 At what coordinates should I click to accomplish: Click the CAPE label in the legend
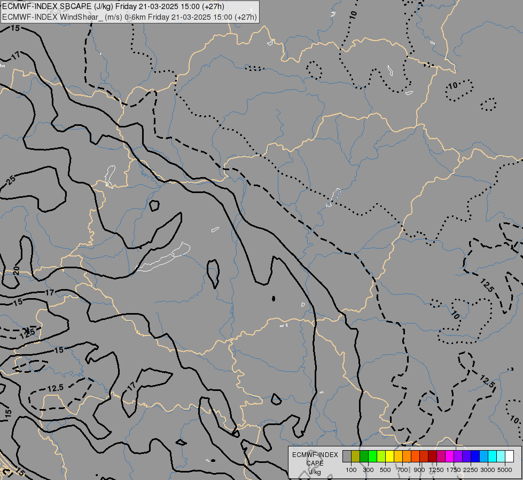(315, 463)
